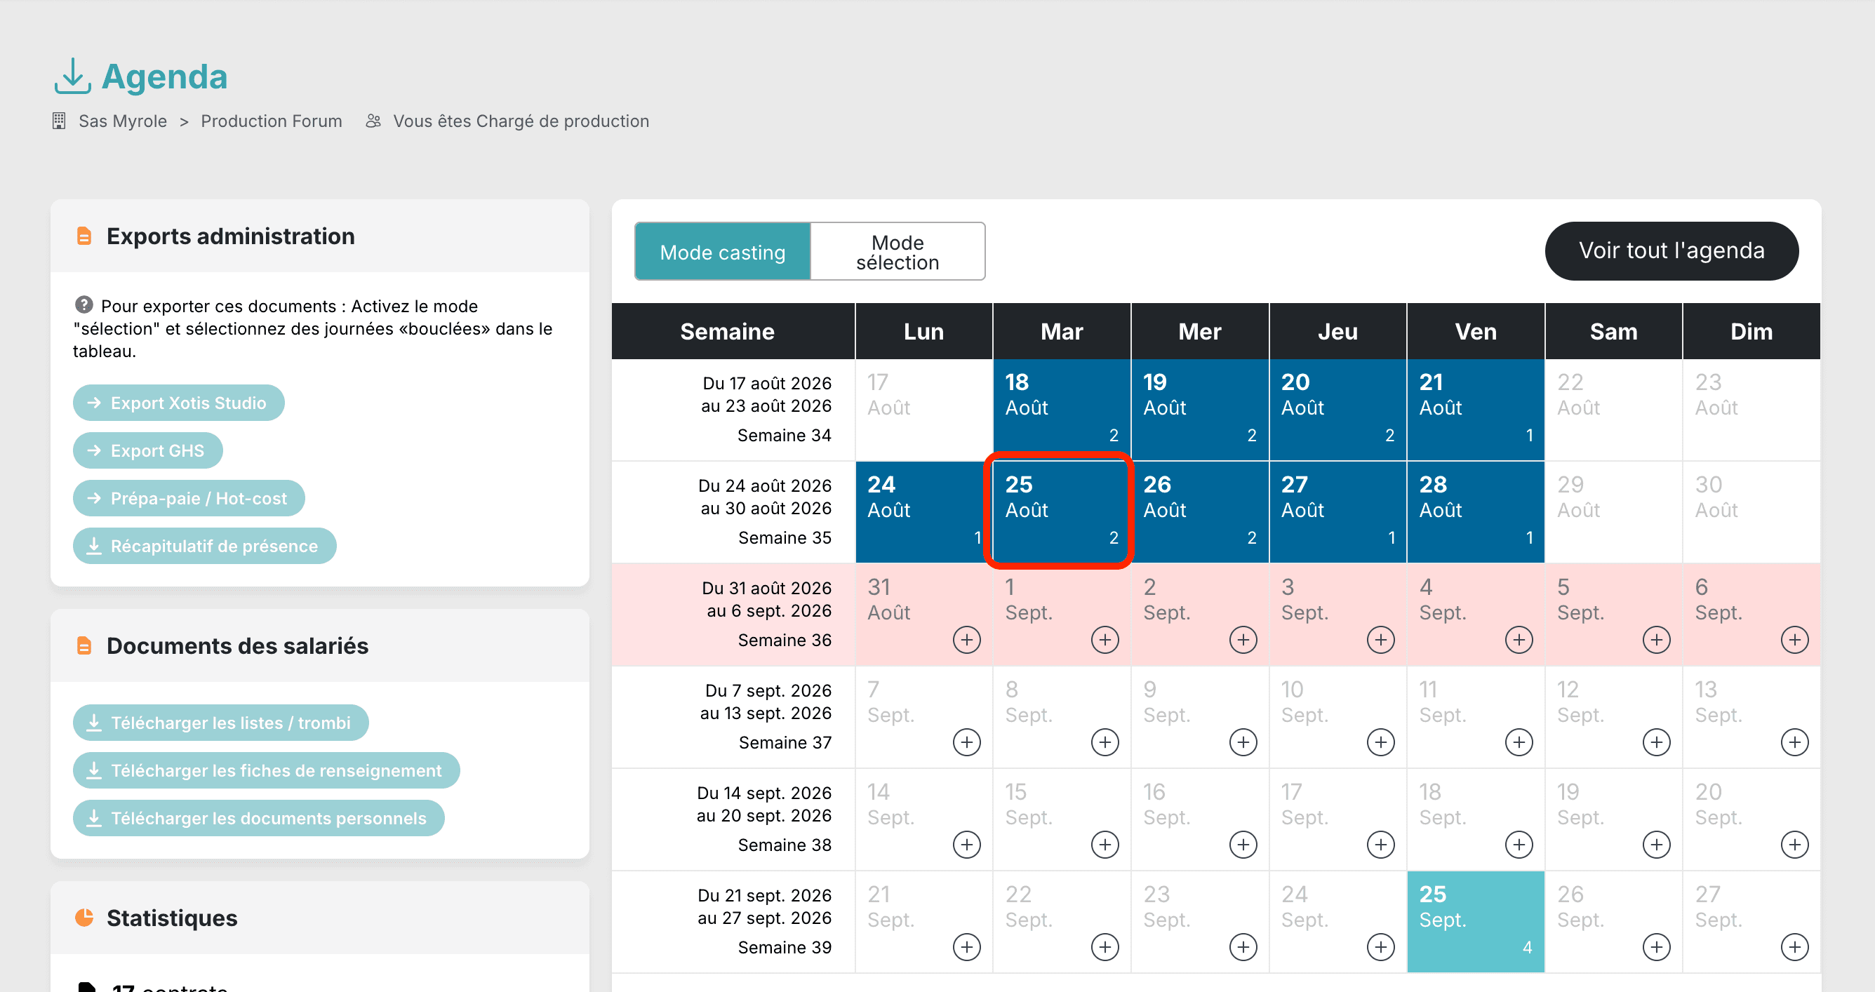Click Prépa-paie / Hot-cost button
This screenshot has width=1875, height=992.
click(189, 498)
